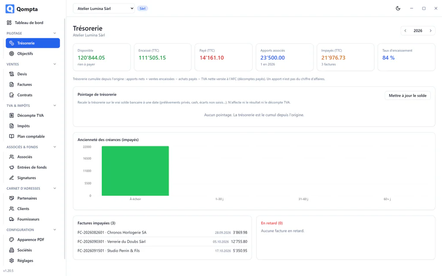Click the 84 % taux d'encaissement value
Viewport: 442px width, 276px height.
click(x=388, y=58)
